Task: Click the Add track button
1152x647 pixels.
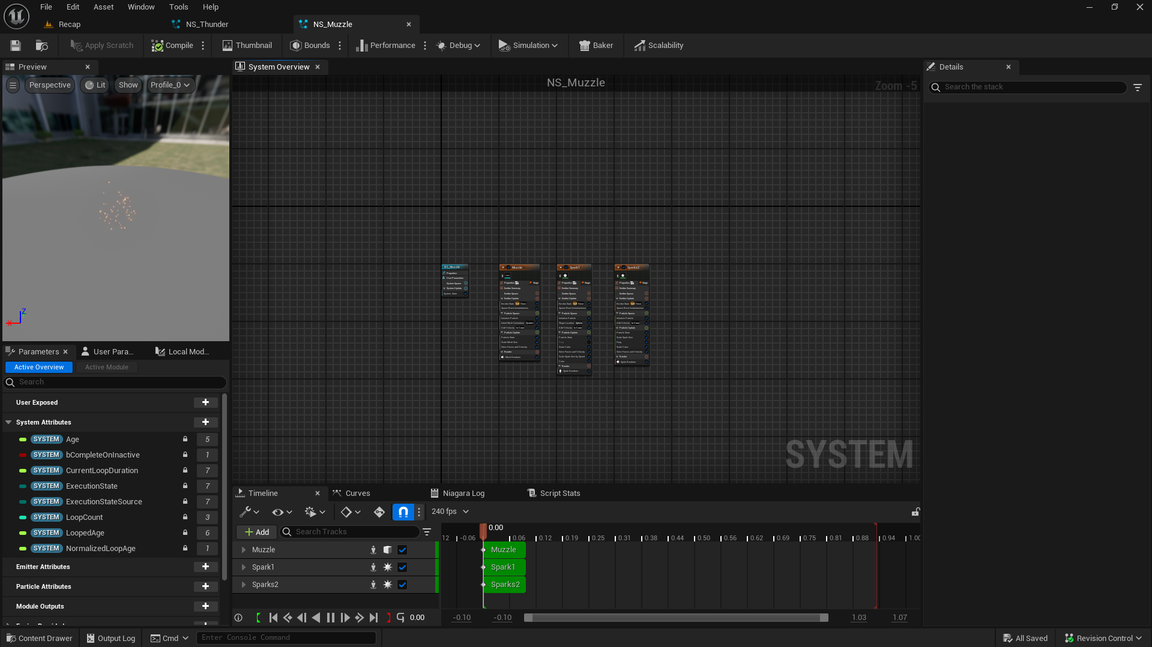Action: pos(256,532)
